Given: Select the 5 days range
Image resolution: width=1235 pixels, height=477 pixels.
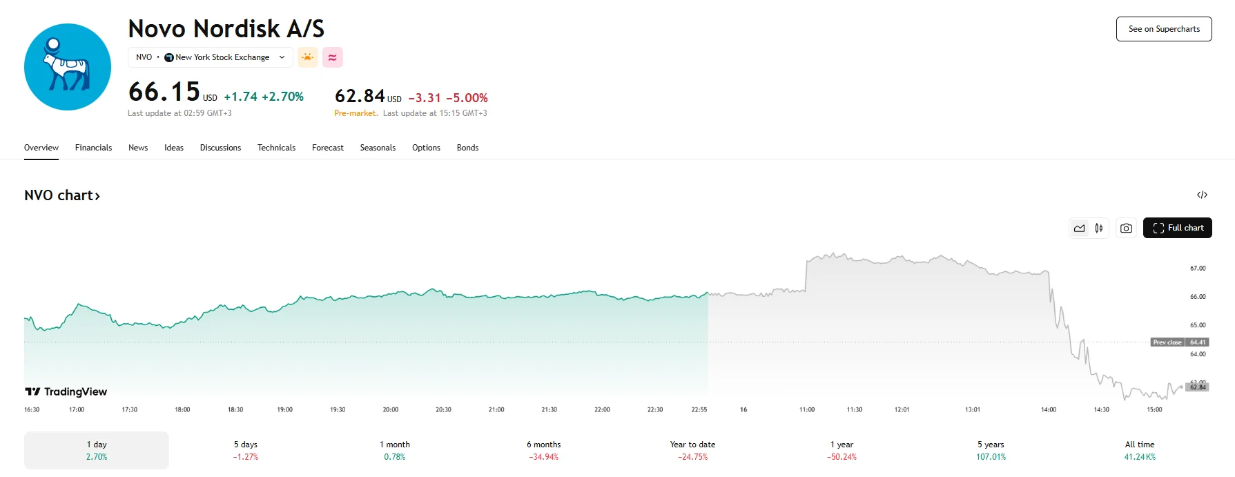Looking at the screenshot, I should pyautogui.click(x=245, y=450).
